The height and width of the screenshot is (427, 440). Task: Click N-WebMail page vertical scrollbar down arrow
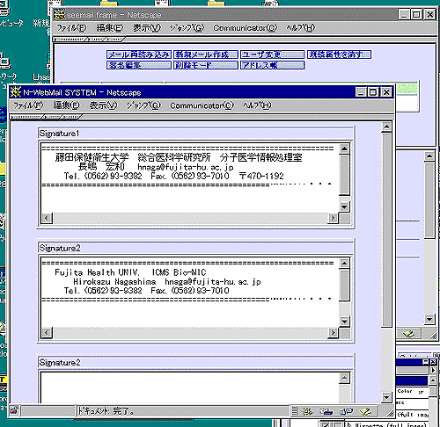386,397
